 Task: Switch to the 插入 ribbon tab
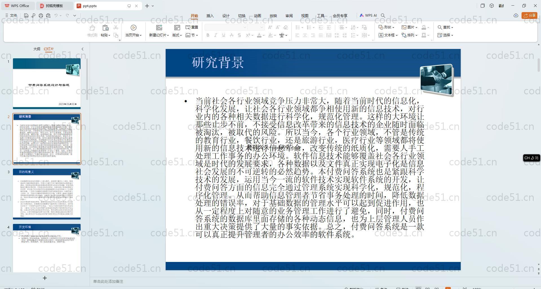click(210, 16)
